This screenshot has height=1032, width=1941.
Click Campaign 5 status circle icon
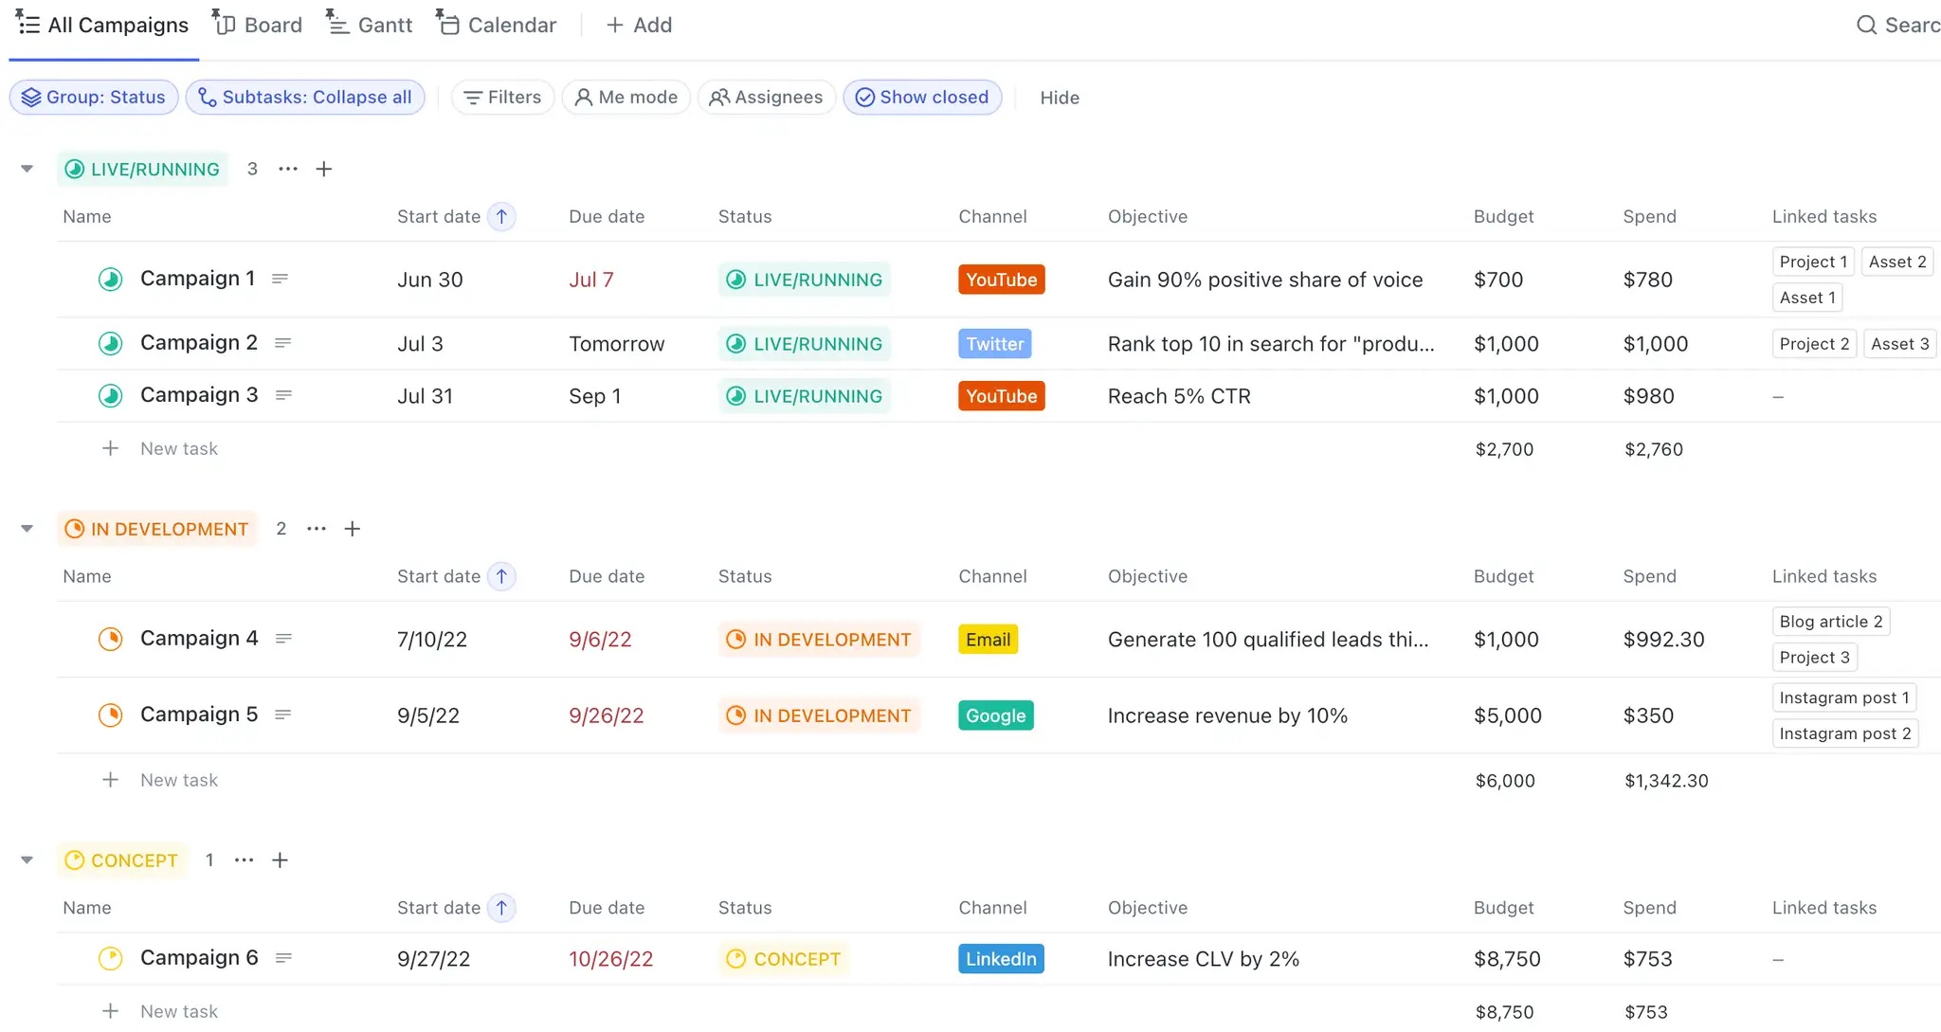(111, 715)
